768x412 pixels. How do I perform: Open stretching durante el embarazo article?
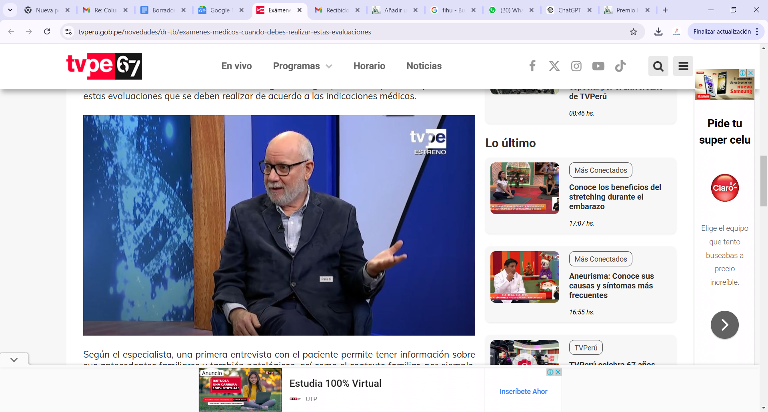(x=615, y=197)
